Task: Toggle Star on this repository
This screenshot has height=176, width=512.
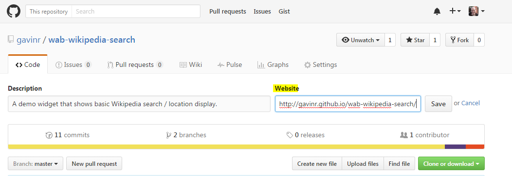Action: [415, 40]
